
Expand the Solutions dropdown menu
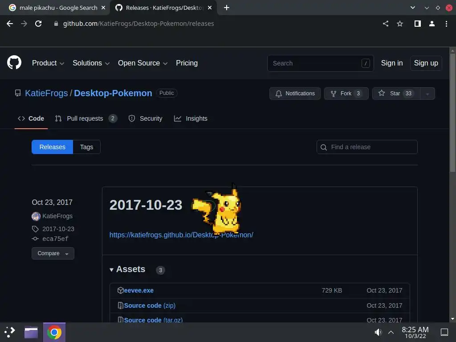91,63
